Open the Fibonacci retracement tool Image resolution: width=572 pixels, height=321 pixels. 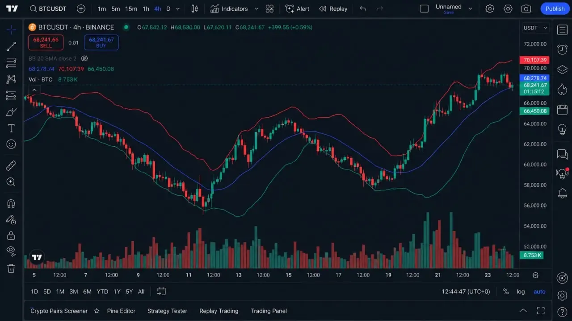coord(11,63)
